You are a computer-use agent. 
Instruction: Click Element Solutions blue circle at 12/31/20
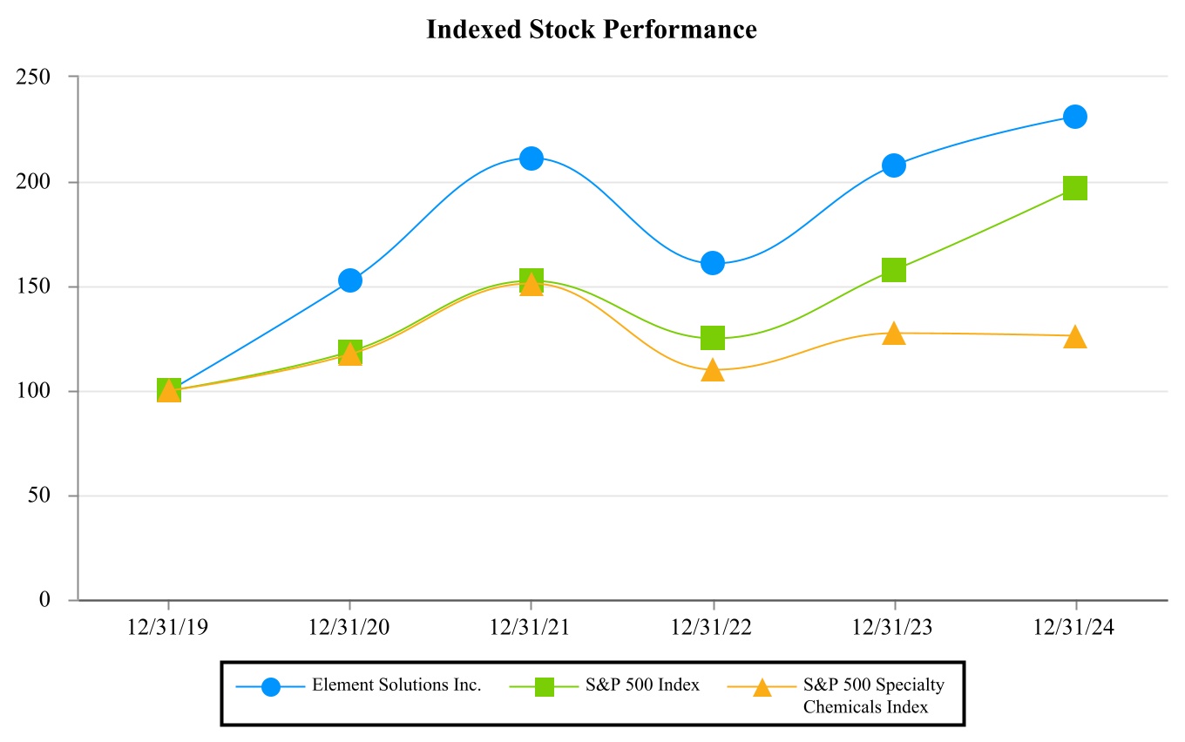coord(350,280)
